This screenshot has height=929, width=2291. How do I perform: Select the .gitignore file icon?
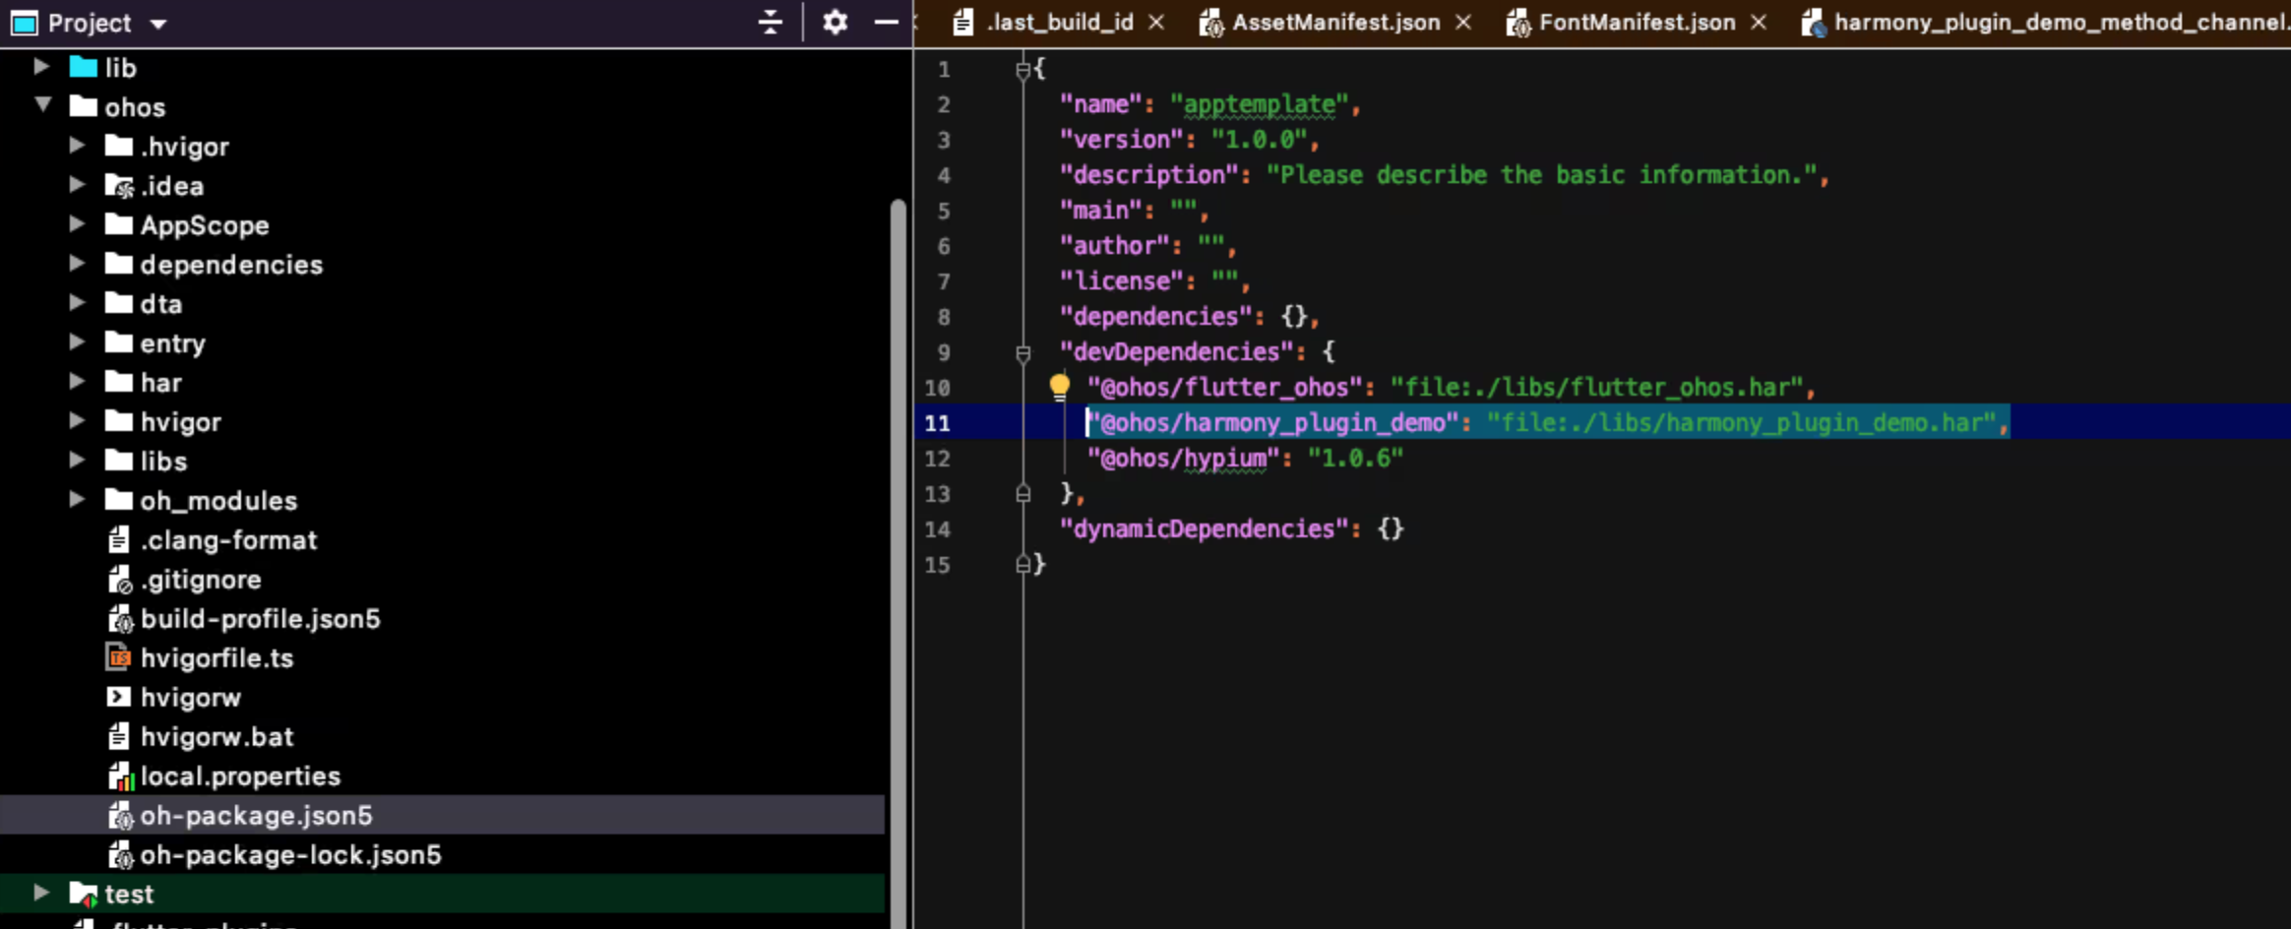[x=119, y=580]
